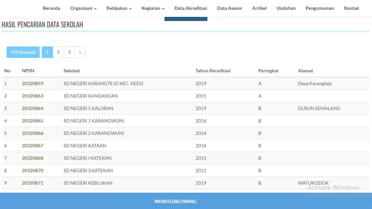
Task: Select year 2014 in the KARANGWUNI row
Action: (201, 133)
